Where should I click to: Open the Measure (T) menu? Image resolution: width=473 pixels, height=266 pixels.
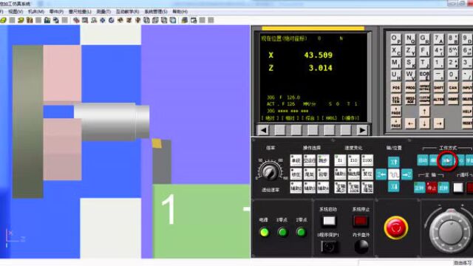103,12
